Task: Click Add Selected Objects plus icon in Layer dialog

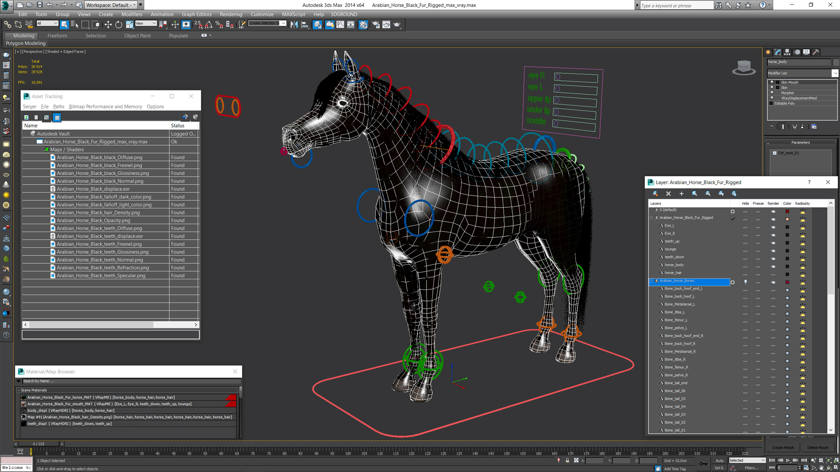Action: [681, 194]
